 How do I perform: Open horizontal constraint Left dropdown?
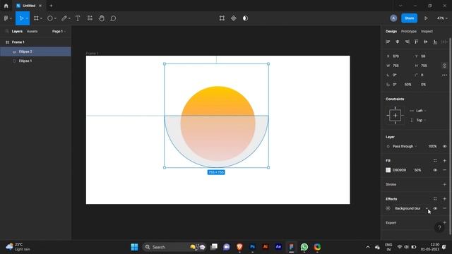click(421, 111)
